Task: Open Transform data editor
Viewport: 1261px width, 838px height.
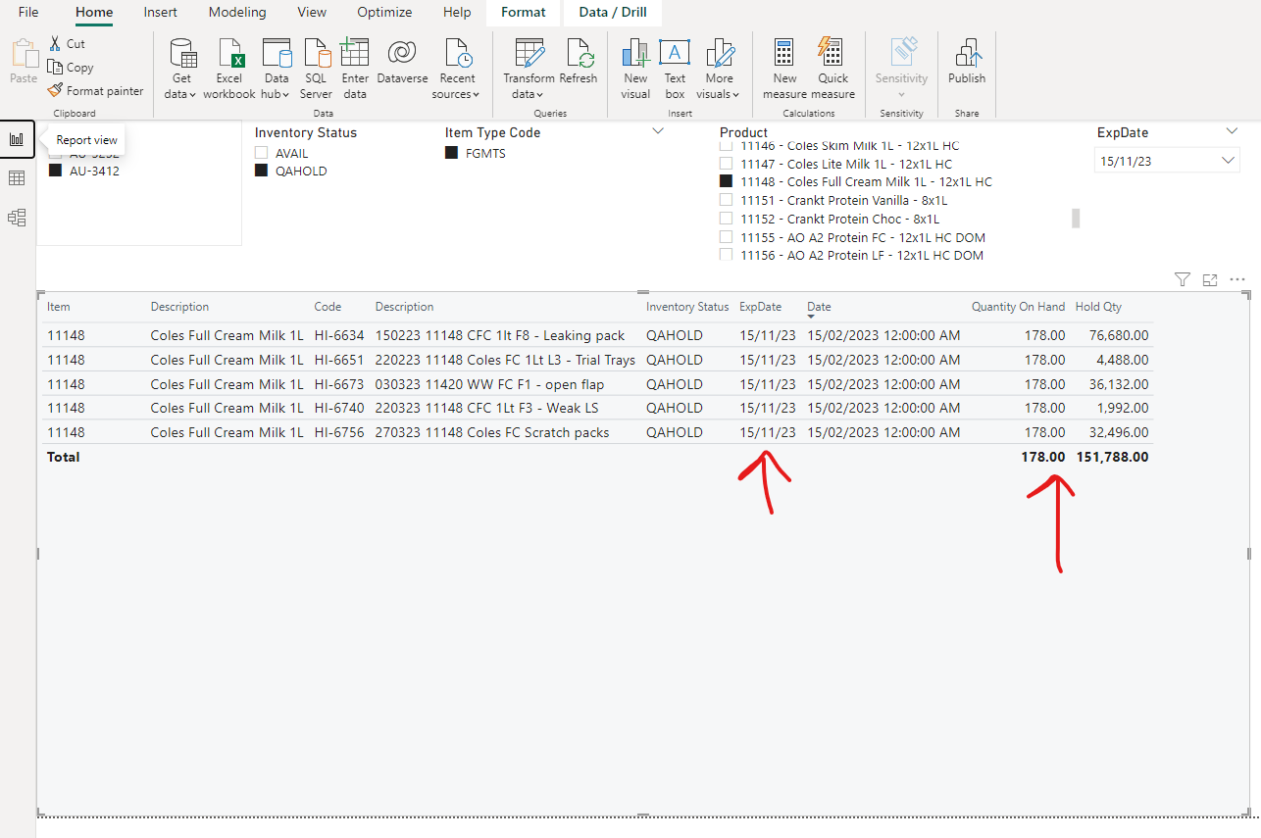Action: point(530,69)
